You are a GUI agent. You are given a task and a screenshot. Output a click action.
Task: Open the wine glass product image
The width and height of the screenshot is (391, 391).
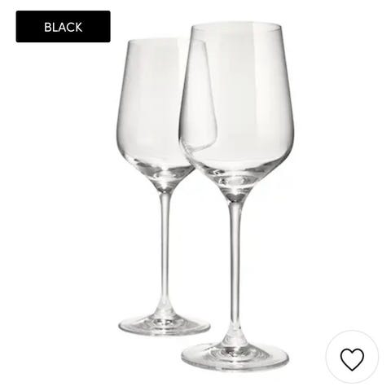[x=205, y=196]
